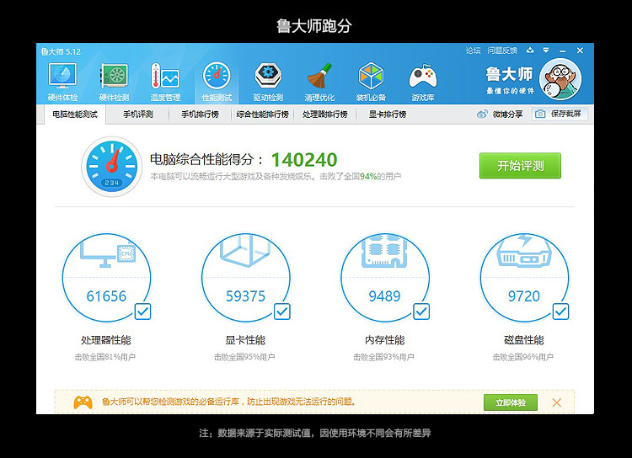Click the disk performance circle 9720
This screenshot has height=458, width=632.
click(x=524, y=278)
